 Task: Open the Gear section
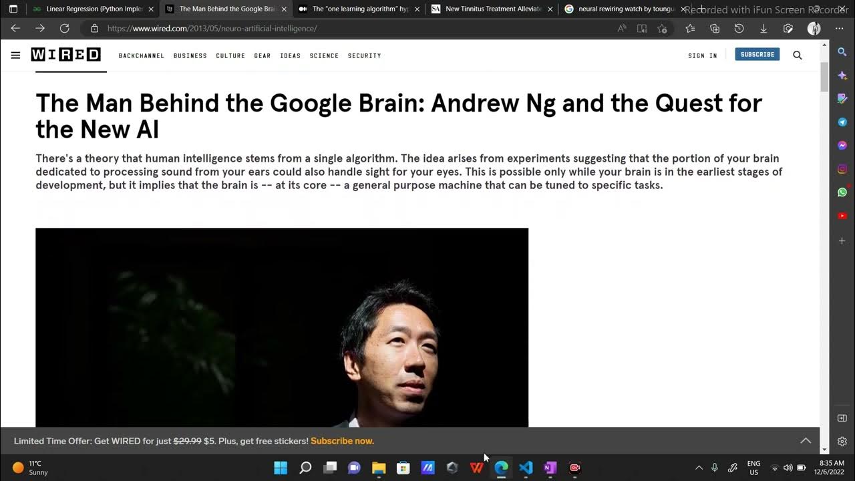263,55
